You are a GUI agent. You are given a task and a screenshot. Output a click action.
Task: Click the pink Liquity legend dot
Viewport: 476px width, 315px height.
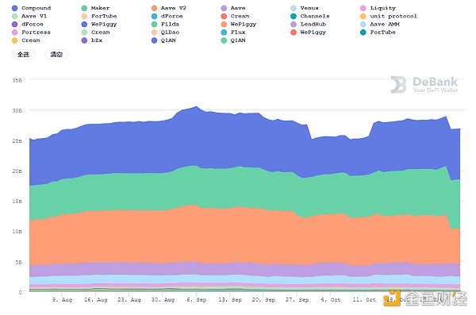pos(363,8)
